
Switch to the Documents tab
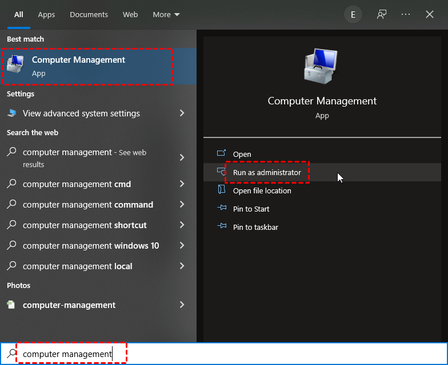pos(89,15)
